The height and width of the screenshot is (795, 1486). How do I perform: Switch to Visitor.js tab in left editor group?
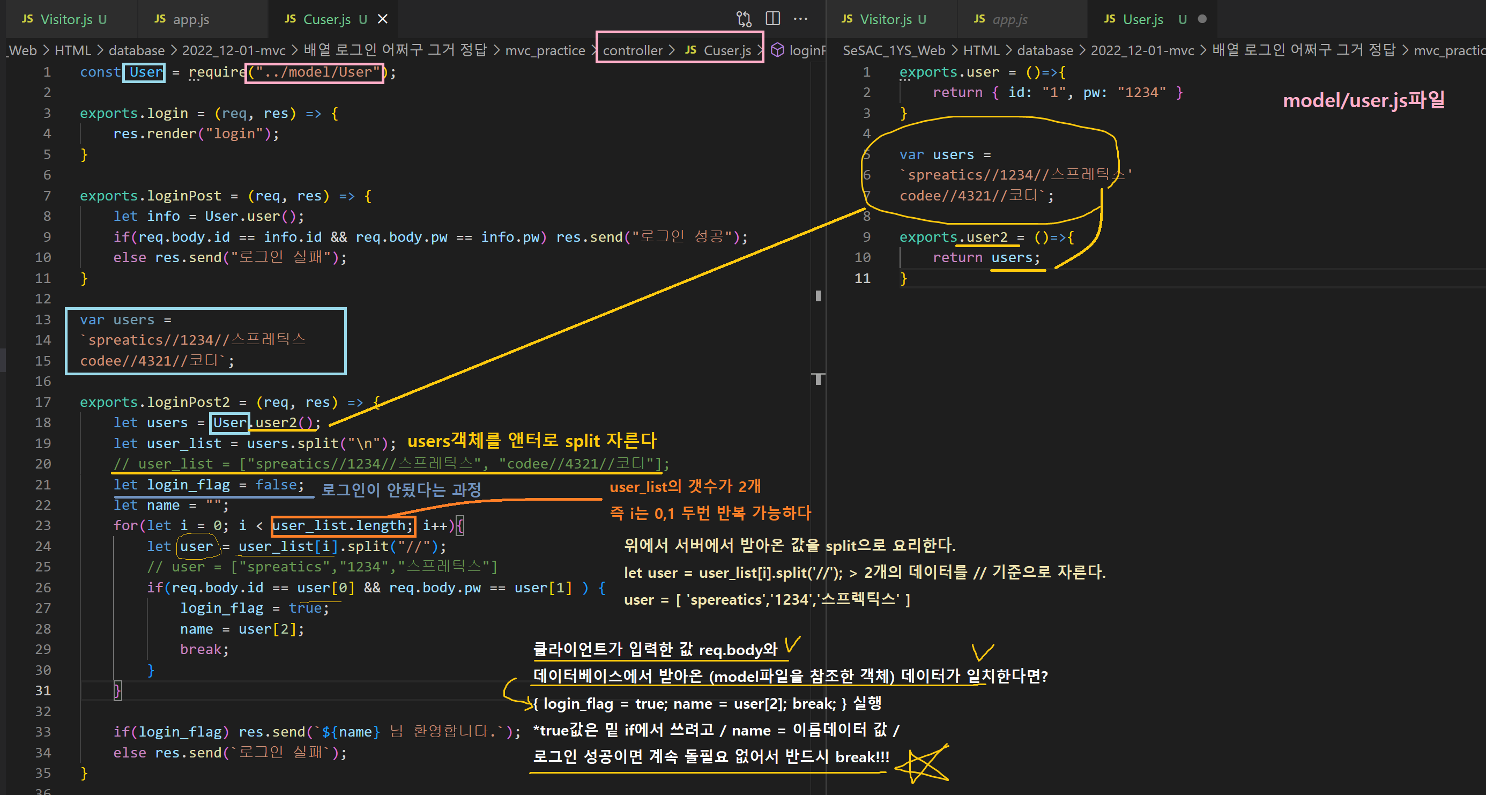point(66,19)
